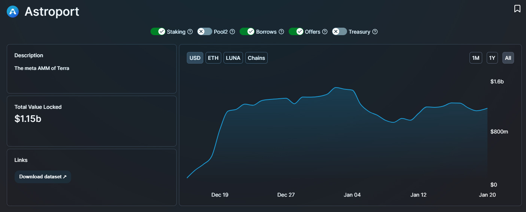The width and height of the screenshot is (526, 212).
Task: Open the Staking help question icon
Action: 190,32
